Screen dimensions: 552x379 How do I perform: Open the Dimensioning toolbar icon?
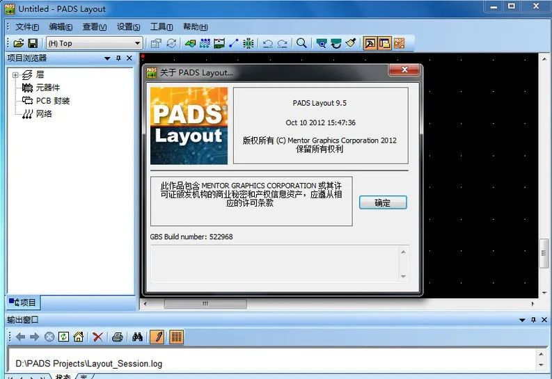click(x=219, y=44)
